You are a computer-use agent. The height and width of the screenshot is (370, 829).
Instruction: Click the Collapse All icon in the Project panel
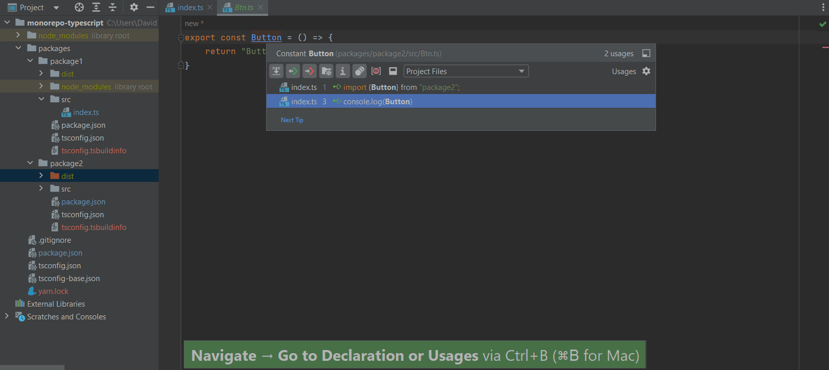pyautogui.click(x=113, y=7)
